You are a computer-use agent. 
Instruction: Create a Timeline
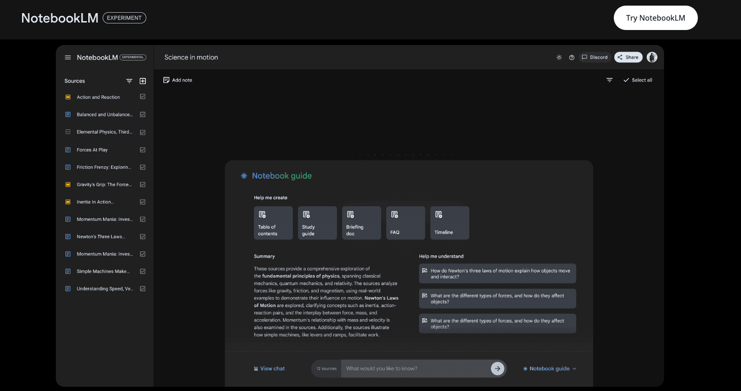click(450, 223)
